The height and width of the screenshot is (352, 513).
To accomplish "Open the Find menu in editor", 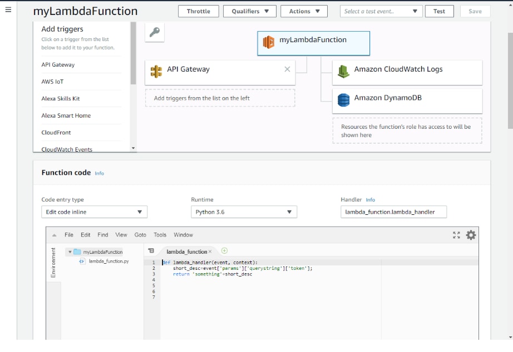I will coord(103,235).
